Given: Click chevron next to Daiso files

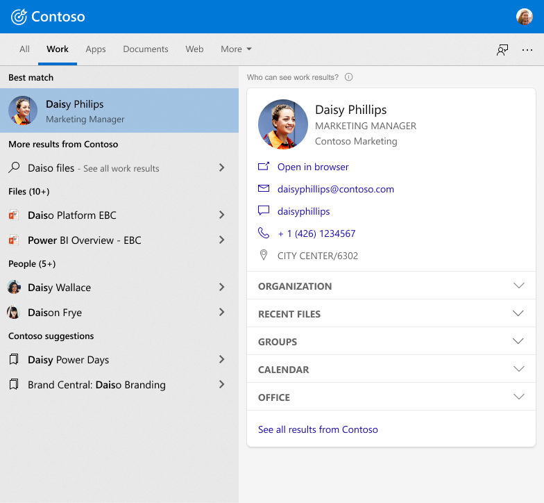Looking at the screenshot, I should coord(222,167).
